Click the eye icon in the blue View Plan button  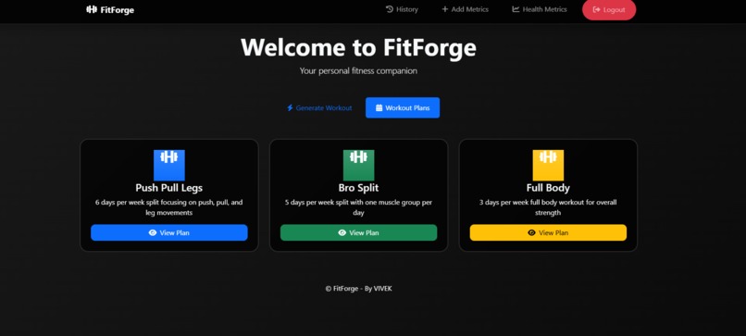coord(153,232)
